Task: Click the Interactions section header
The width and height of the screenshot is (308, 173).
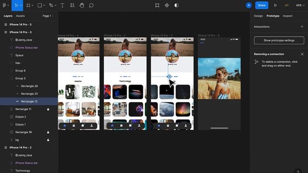Action: pos(262,27)
